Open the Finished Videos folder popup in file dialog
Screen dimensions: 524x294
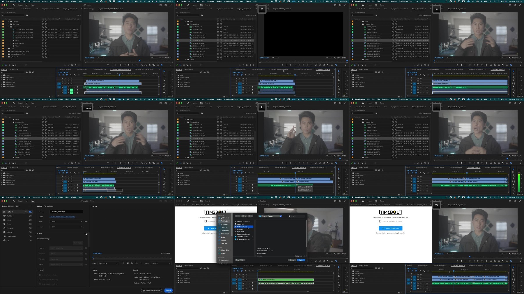coord(270,216)
